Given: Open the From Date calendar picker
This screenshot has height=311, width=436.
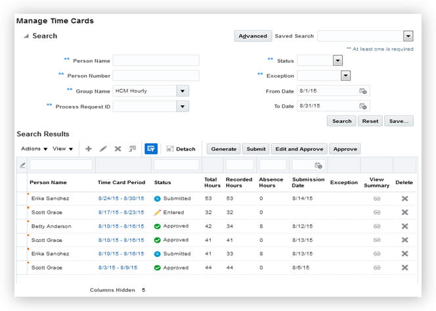Looking at the screenshot, I should (363, 91).
